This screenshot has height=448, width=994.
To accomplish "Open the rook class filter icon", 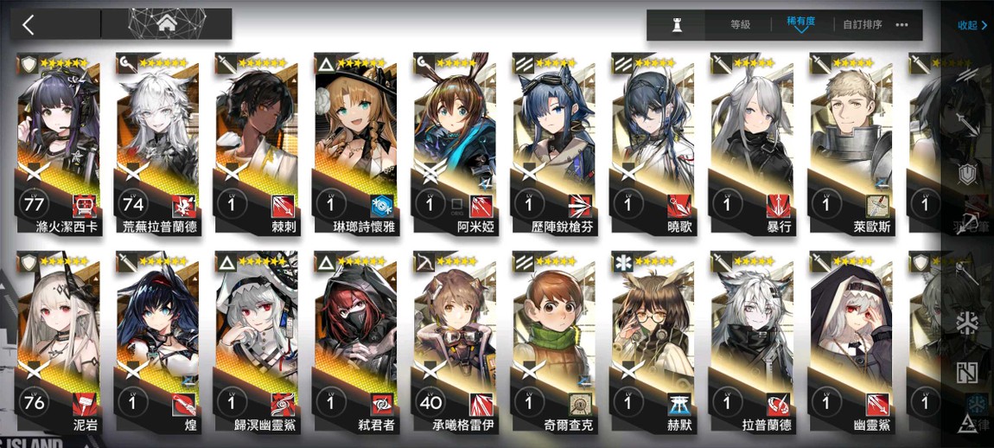I will click(x=677, y=25).
